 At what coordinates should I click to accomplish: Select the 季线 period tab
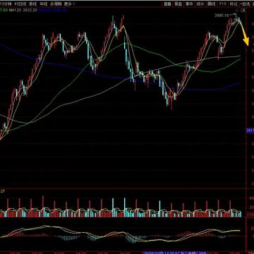32,4
